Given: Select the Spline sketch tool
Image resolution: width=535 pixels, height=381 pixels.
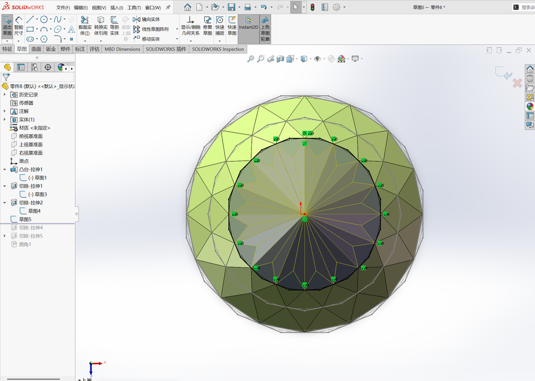Looking at the screenshot, I should point(57,19).
